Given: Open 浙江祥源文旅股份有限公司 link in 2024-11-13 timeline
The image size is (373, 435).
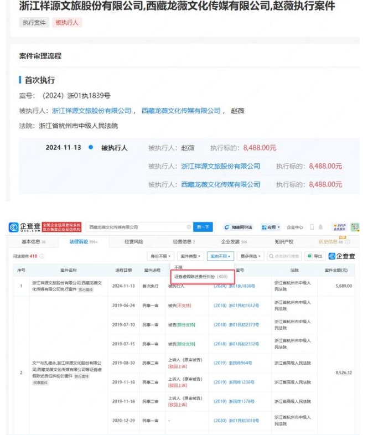Looking at the screenshot, I should click(221, 166).
